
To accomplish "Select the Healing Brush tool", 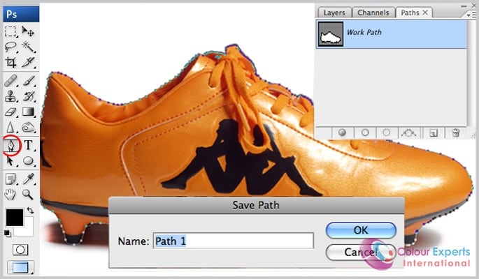I will [x=10, y=81].
